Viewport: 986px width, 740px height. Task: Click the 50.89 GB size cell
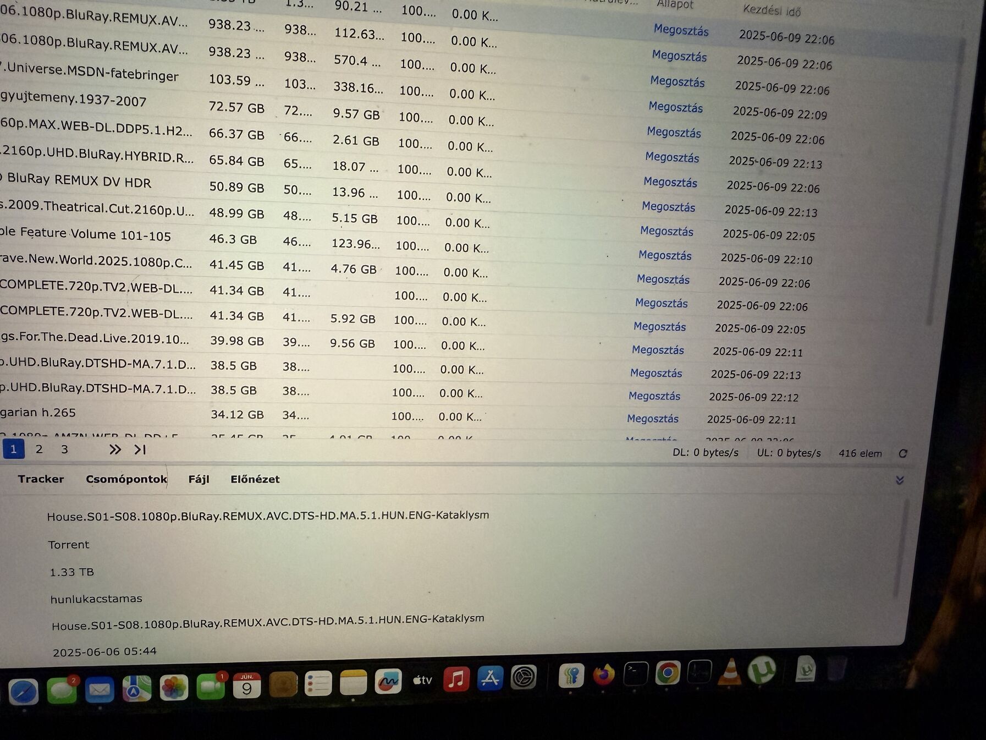click(236, 187)
